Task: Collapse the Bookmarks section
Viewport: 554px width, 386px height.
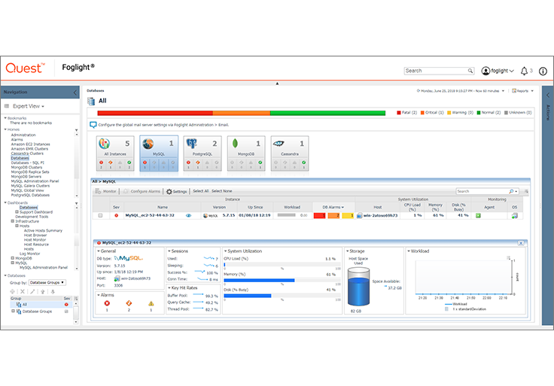Action: point(5,118)
